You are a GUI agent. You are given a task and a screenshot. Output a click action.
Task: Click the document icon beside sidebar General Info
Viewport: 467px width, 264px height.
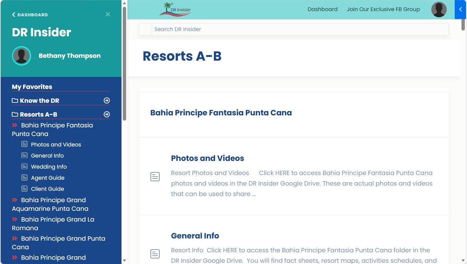[25, 155]
